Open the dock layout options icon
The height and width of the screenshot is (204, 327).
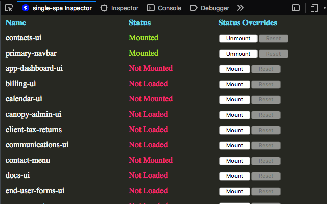[296, 8]
